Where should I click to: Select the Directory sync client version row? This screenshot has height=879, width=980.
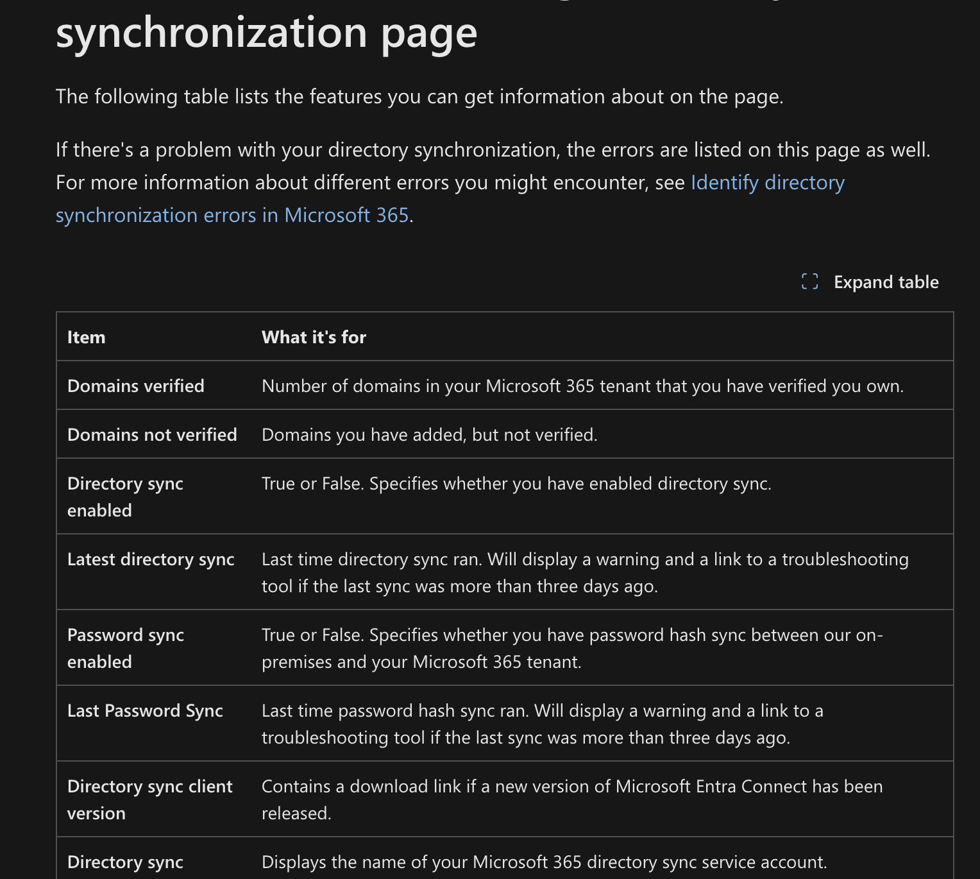click(149, 799)
